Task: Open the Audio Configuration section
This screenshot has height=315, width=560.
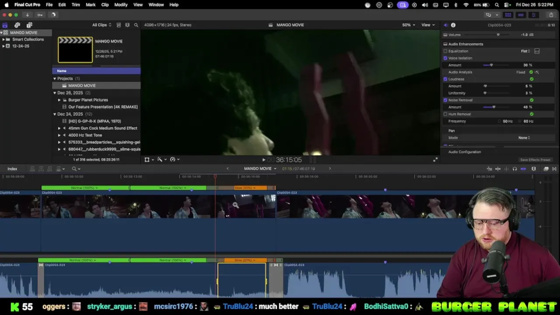Action: coord(465,152)
